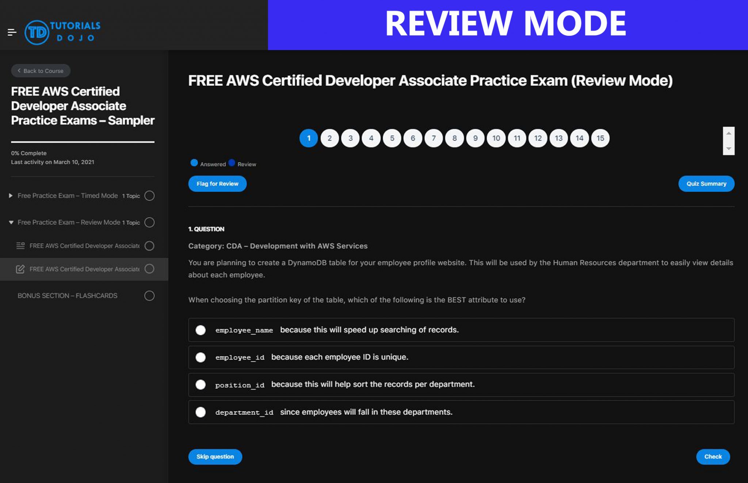The width and height of the screenshot is (748, 483).
Task: Navigate to question number 5
Action: pos(392,138)
